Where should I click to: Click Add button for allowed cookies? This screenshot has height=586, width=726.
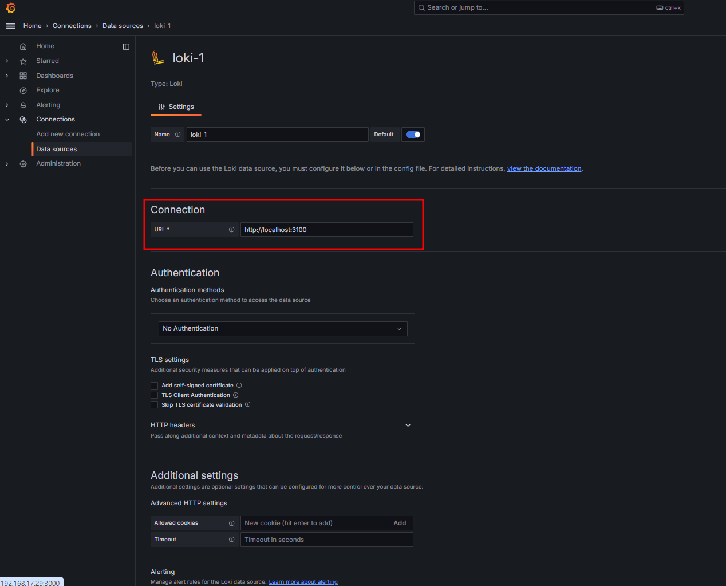pyautogui.click(x=400, y=524)
